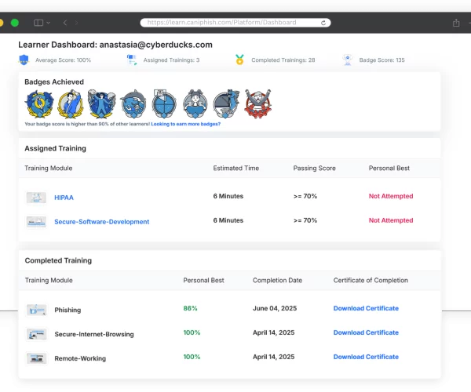Select the last red badge in the row

coord(257,103)
